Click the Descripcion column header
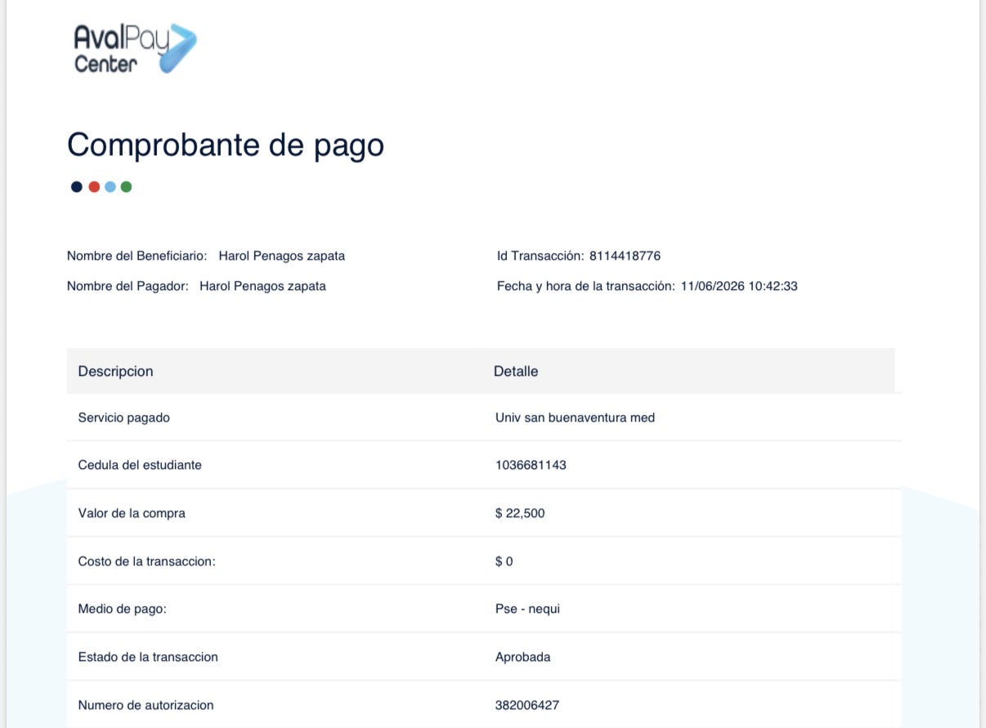The height and width of the screenshot is (728, 986). pos(115,371)
